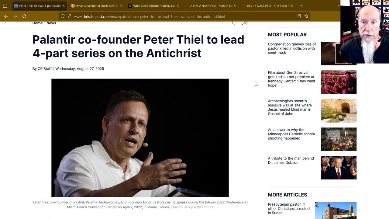Screen dimensions: 389x219
Task: Click the Home breadcrumb link
Action: (37, 23)
